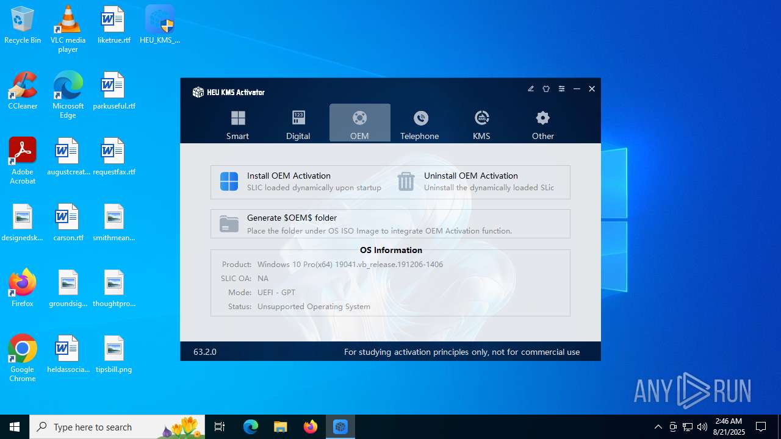Minimize the HEU KMS Activator window

click(x=577, y=89)
